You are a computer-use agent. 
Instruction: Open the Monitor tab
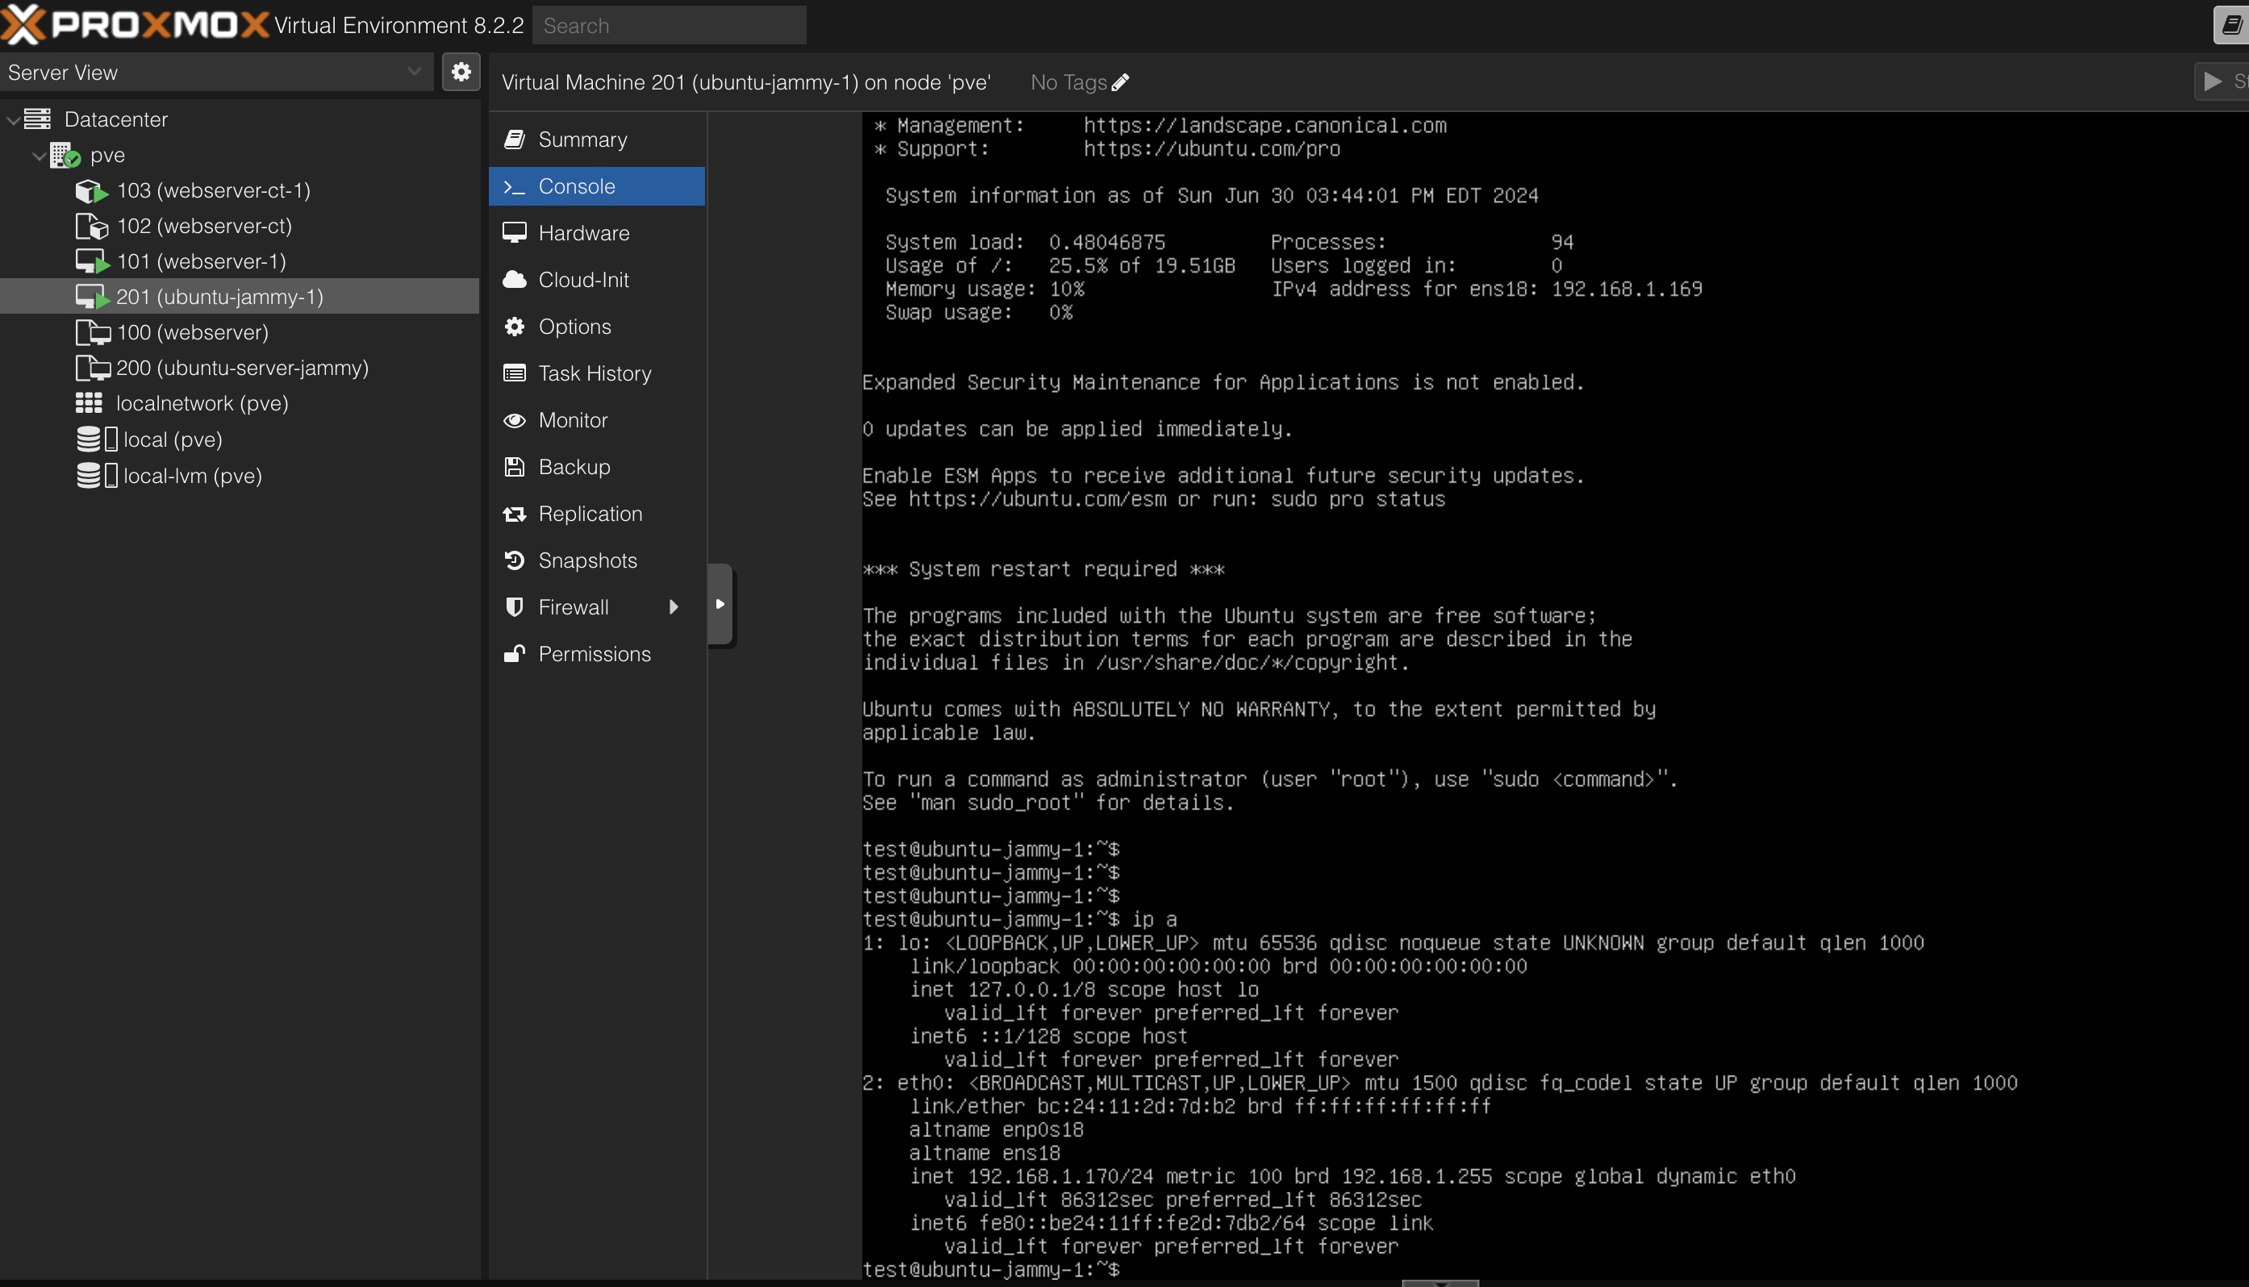(x=597, y=421)
